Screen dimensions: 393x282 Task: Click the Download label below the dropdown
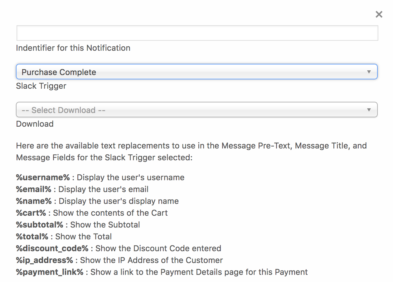[35, 124]
